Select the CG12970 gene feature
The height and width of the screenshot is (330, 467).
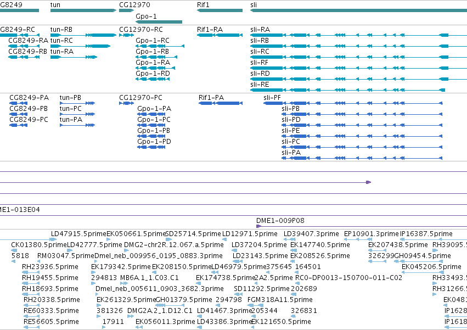click(127, 10)
